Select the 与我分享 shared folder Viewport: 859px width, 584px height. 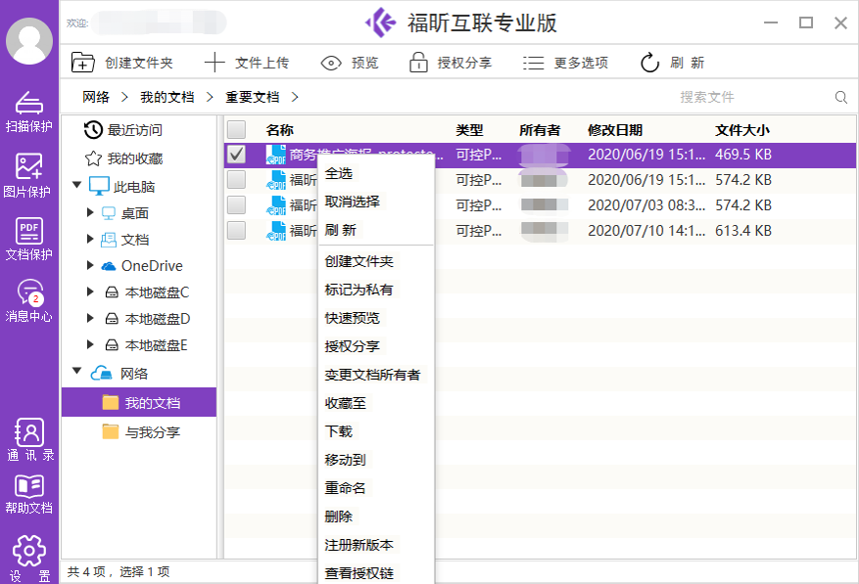[141, 432]
